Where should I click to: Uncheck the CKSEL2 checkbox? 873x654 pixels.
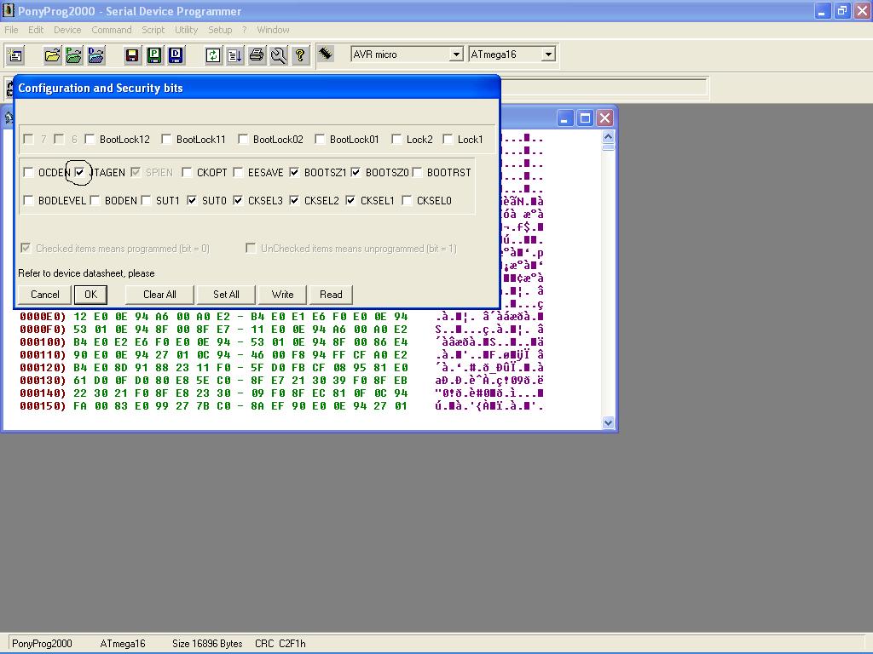pyautogui.click(x=294, y=200)
